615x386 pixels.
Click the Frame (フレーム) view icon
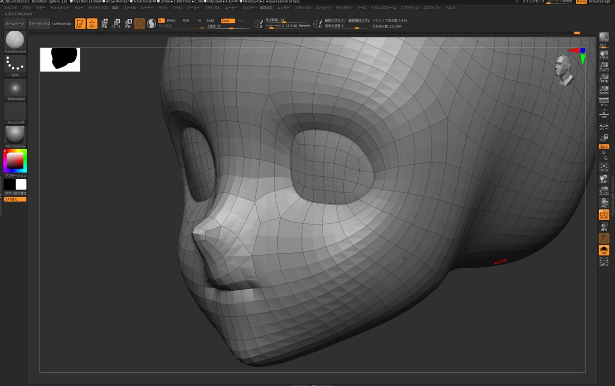pos(604,167)
